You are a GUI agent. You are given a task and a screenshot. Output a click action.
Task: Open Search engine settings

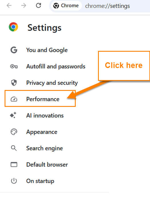(x=45, y=148)
